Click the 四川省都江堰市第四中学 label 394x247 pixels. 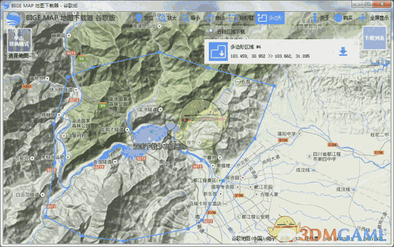pyautogui.click(x=326, y=156)
